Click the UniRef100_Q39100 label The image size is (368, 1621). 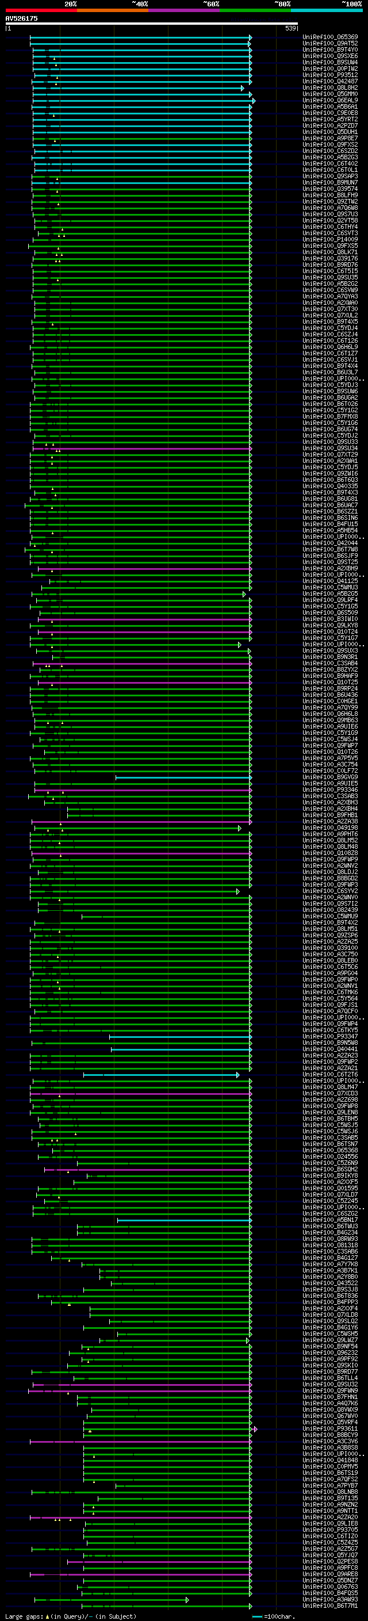pyautogui.click(x=330, y=948)
